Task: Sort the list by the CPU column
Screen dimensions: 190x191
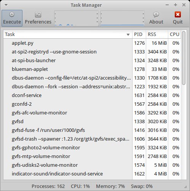Action: (174, 34)
